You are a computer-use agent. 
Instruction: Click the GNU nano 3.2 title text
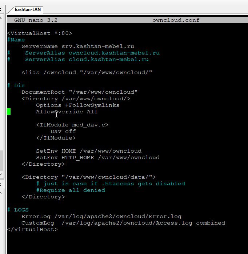point(36,20)
